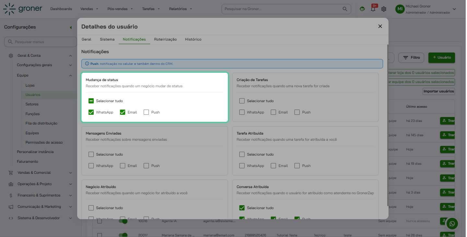Click the MI user avatar
The image size is (467, 237).
tap(400, 9)
